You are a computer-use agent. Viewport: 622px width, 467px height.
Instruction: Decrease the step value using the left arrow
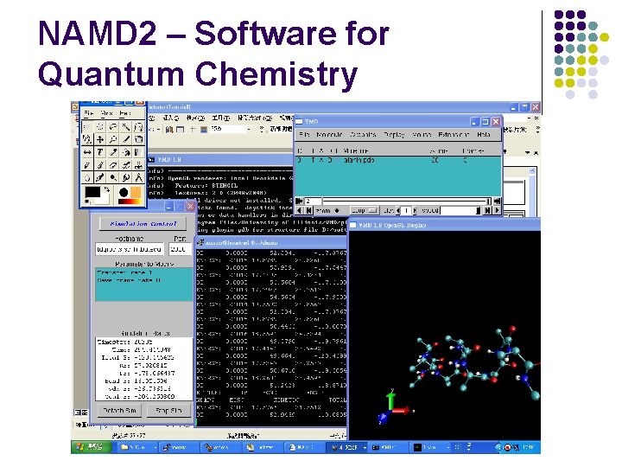point(398,210)
